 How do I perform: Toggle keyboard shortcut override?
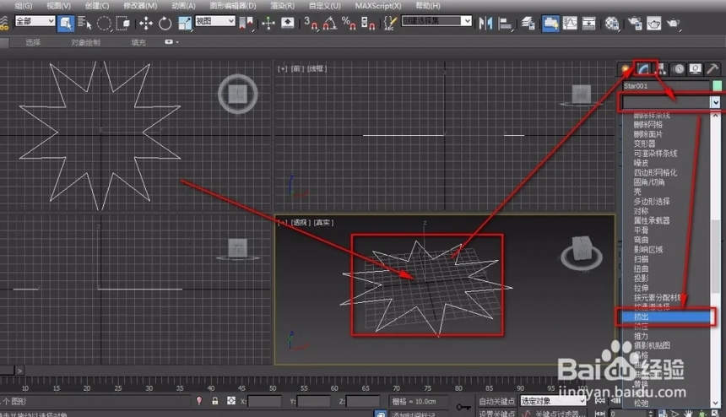pos(288,23)
